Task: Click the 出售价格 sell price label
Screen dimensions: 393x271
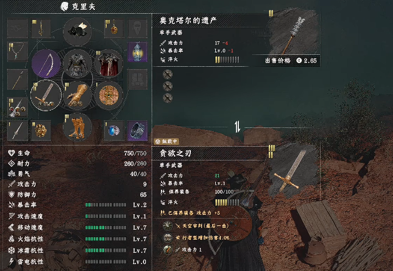Action: pos(278,61)
